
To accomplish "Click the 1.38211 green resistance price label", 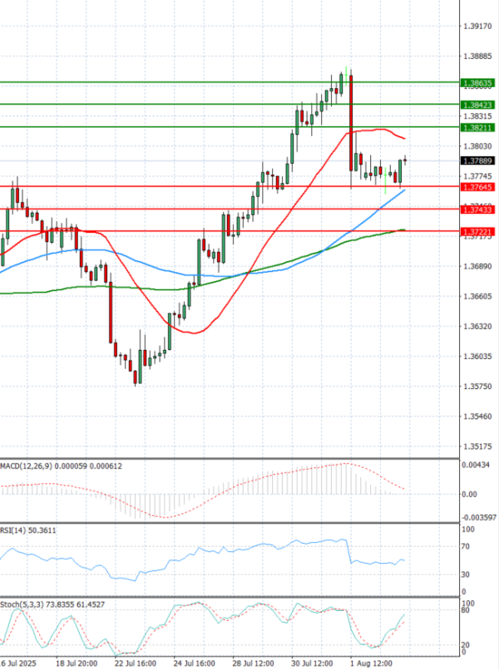I will pyautogui.click(x=477, y=127).
